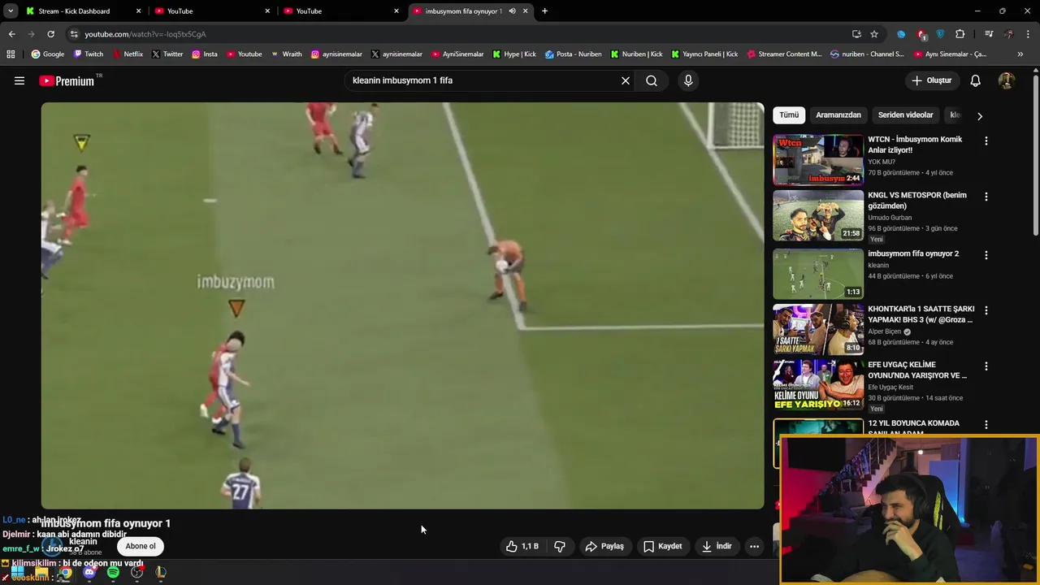Show more bookmarks overflow chevron

point(1020,54)
